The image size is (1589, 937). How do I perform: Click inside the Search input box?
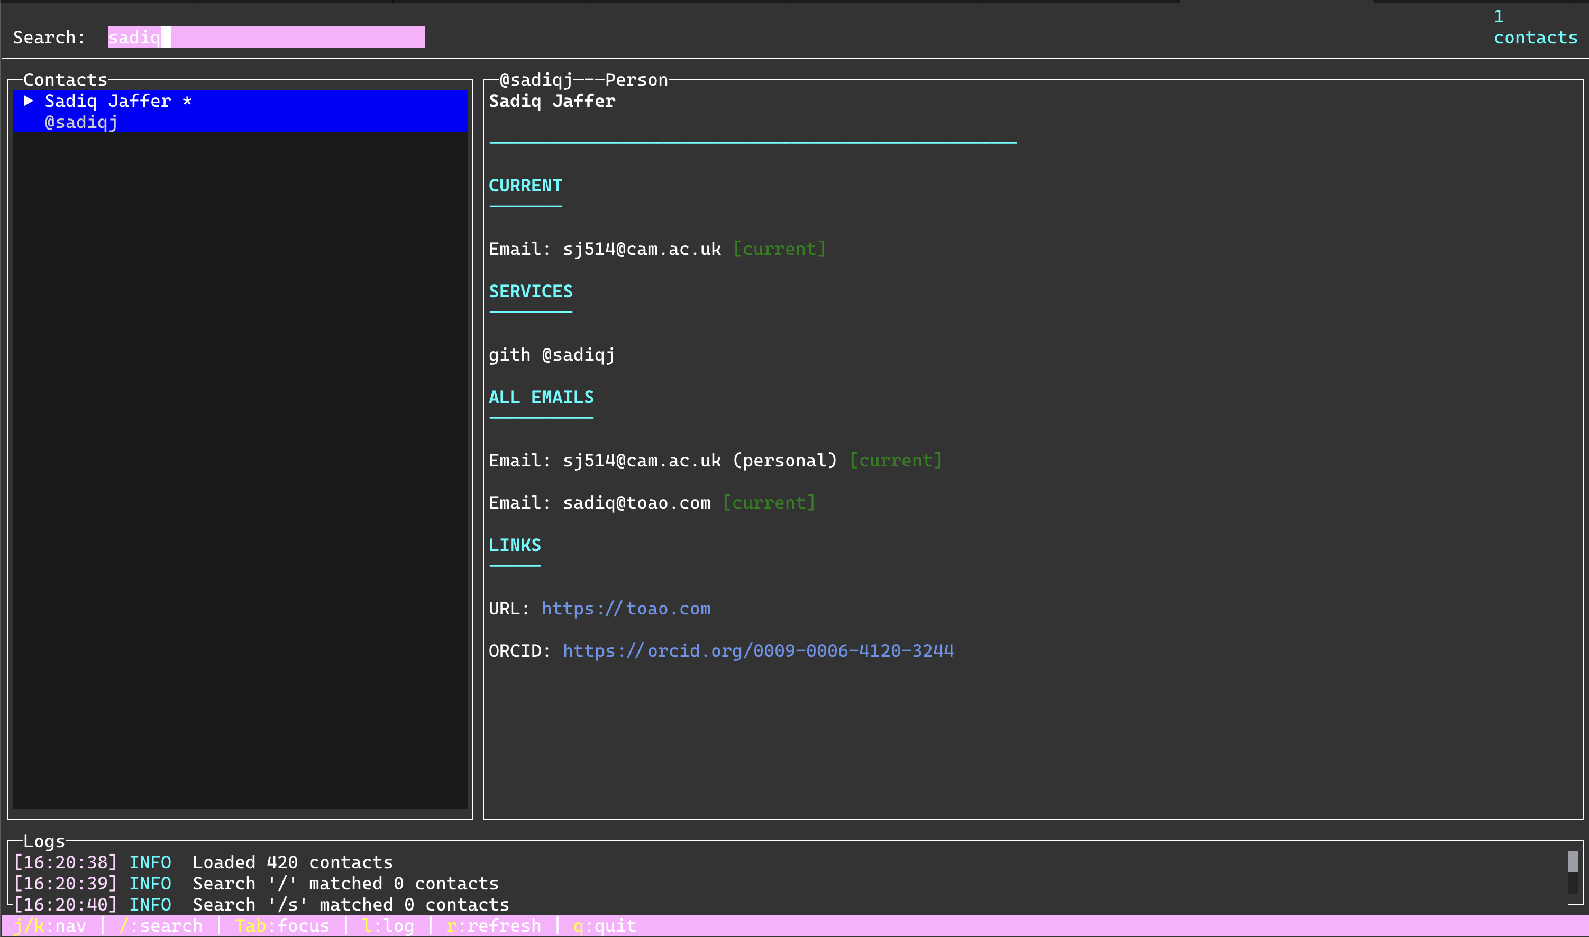click(265, 36)
